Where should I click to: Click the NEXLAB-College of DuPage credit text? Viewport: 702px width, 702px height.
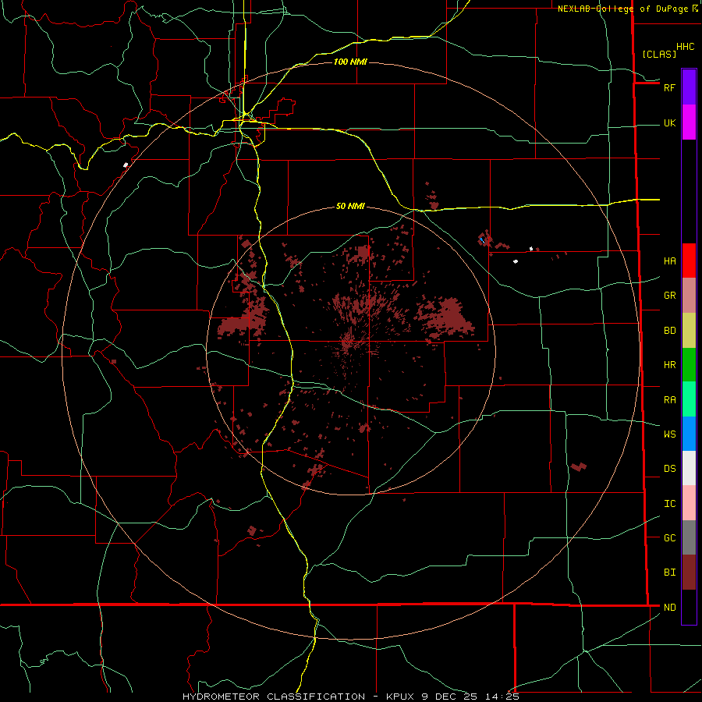[622, 9]
